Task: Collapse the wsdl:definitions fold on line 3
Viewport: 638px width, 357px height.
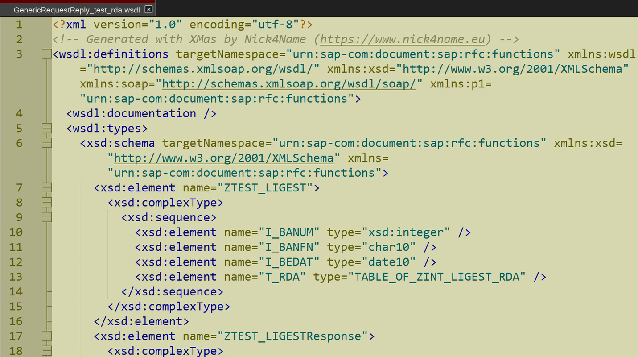Action: (x=46, y=54)
